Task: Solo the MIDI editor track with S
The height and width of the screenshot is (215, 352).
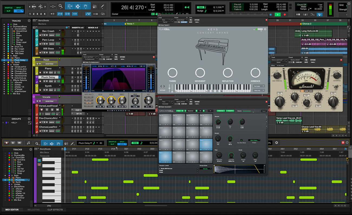Action: [13, 143]
